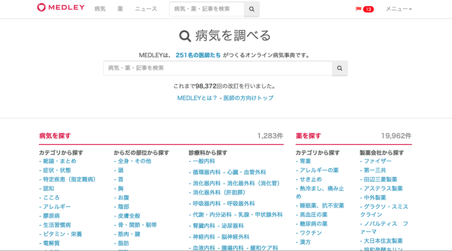452x251 pixels.
Task: Open the せき止め drug category
Action: point(311,179)
